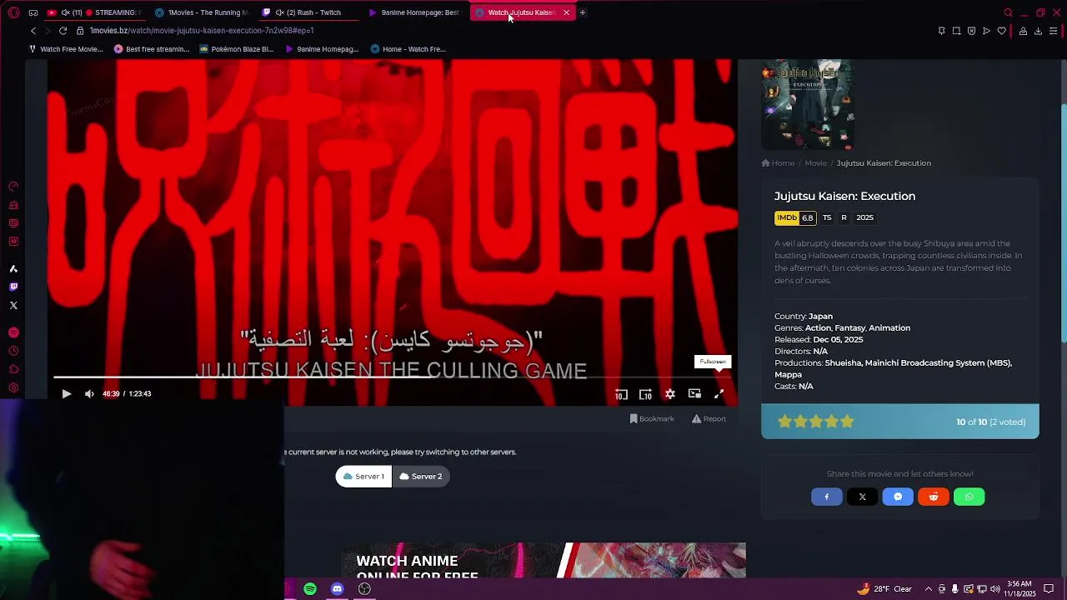Open Twitch in the sidebar
The image size is (1067, 600).
13,287
